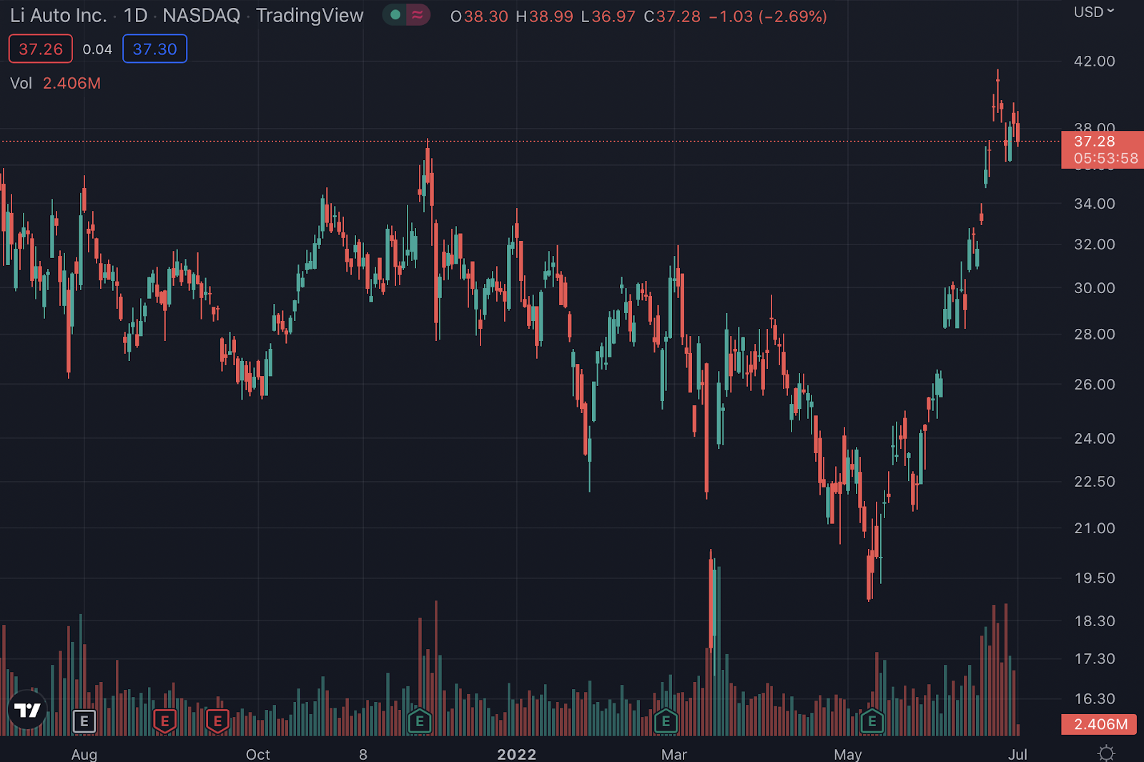The height and width of the screenshot is (762, 1144).
Task: Open chart settings gear icon
Action: pyautogui.click(x=1106, y=753)
